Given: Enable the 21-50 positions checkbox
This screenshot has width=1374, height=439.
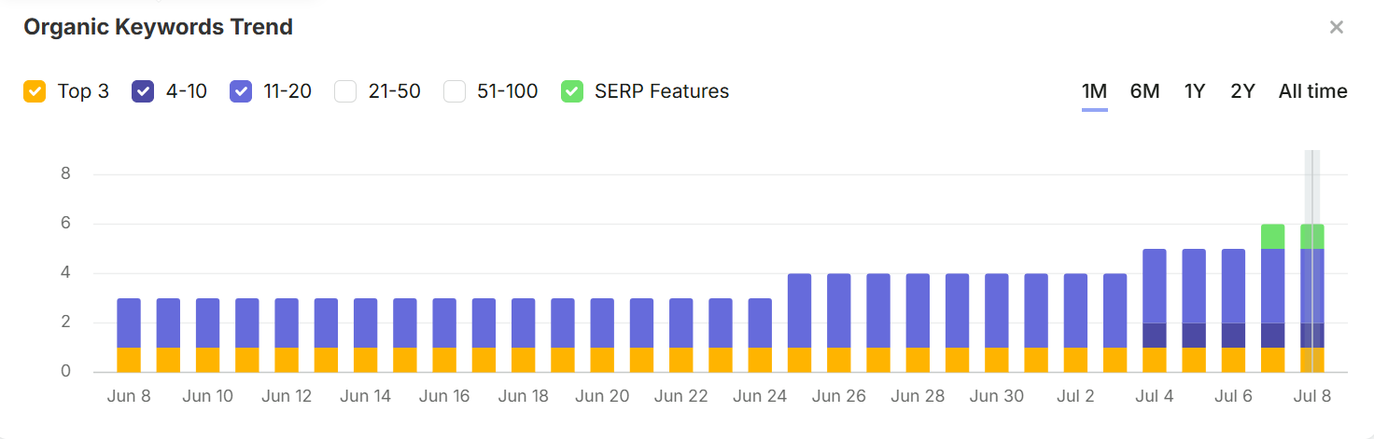Looking at the screenshot, I should point(345,91).
